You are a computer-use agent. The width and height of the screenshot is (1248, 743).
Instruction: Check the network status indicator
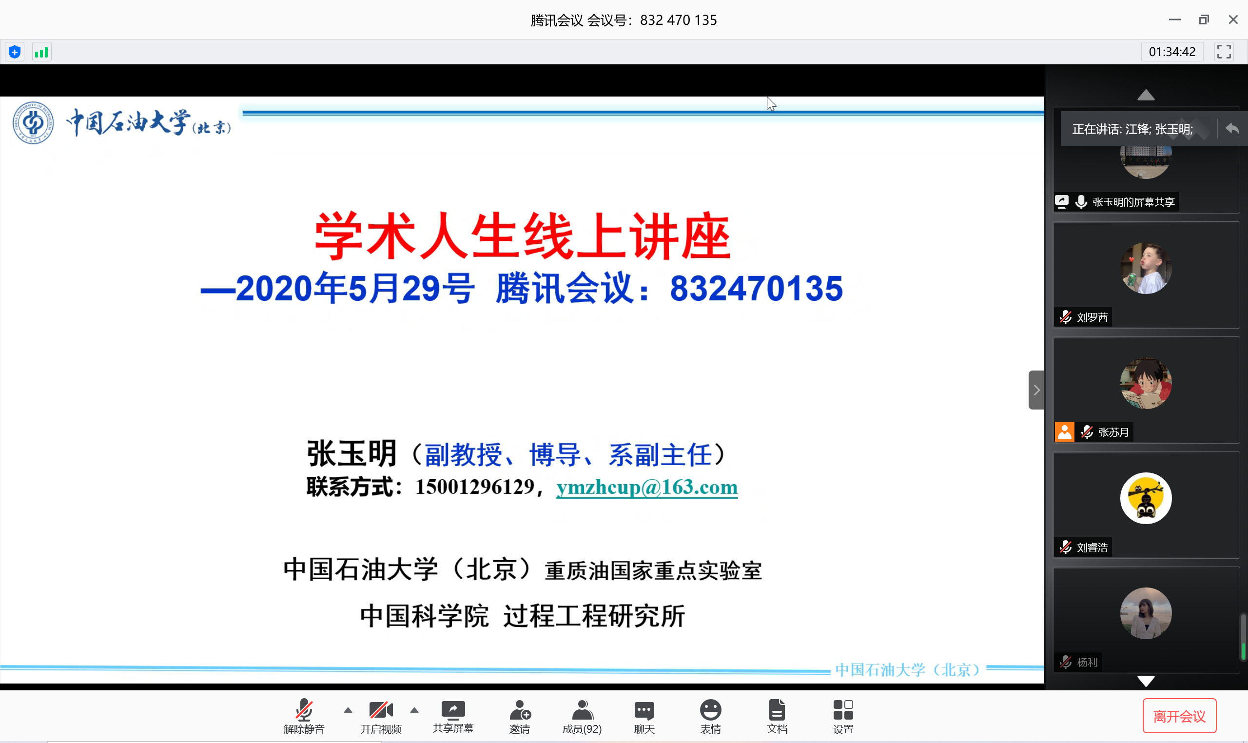pyautogui.click(x=41, y=51)
